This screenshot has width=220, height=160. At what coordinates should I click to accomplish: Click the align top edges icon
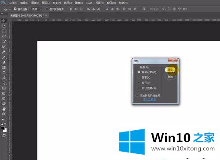[x=71, y=9]
